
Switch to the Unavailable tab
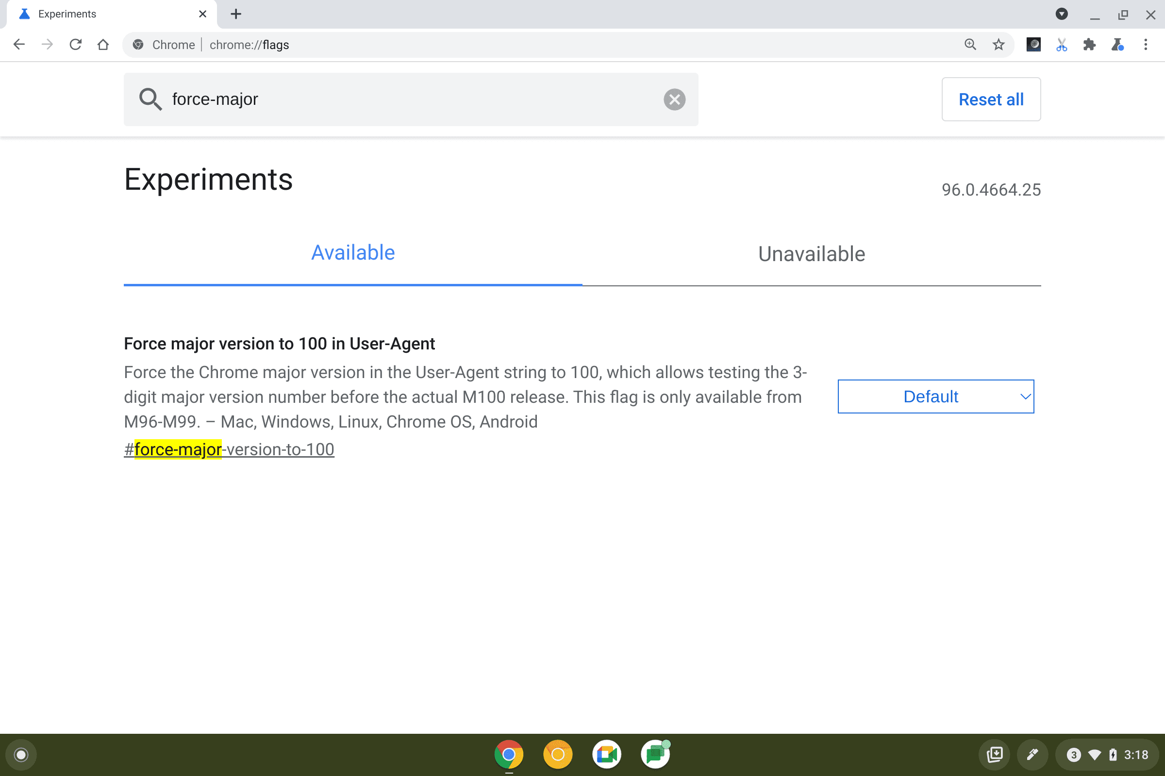[x=811, y=253]
